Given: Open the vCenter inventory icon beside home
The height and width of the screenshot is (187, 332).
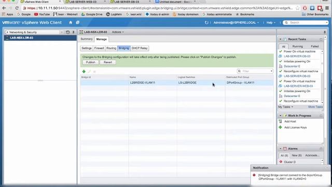Looking at the screenshot, I should point(78,22).
